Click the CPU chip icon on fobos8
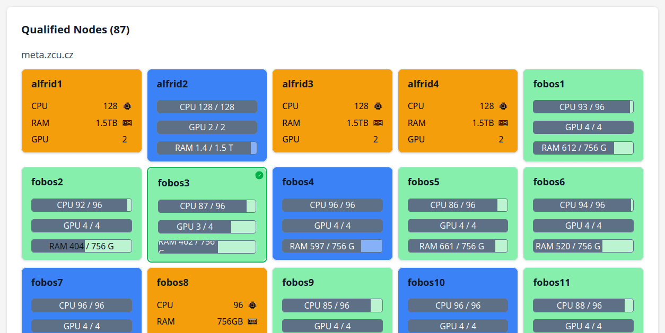 pyautogui.click(x=252, y=305)
